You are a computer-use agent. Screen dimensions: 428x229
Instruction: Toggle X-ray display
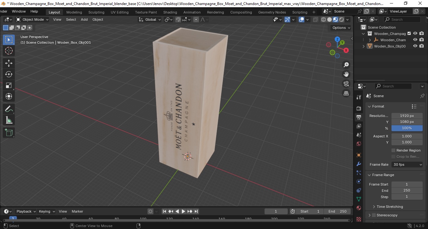[315, 20]
